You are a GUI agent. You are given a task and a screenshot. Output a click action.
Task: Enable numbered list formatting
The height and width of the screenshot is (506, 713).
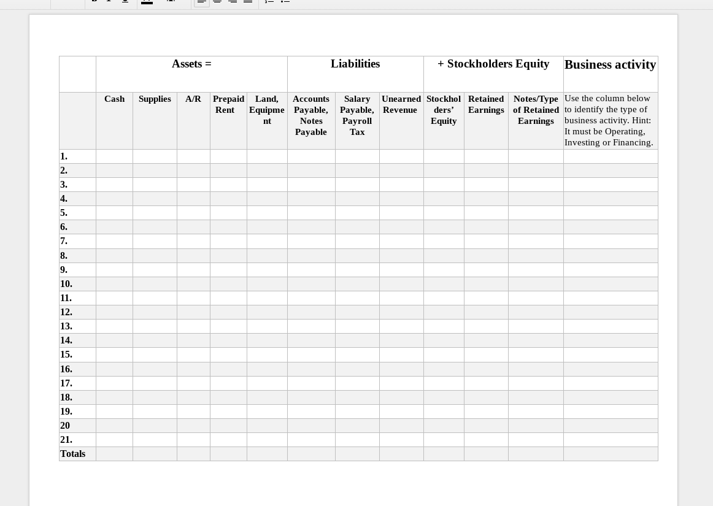(x=269, y=2)
